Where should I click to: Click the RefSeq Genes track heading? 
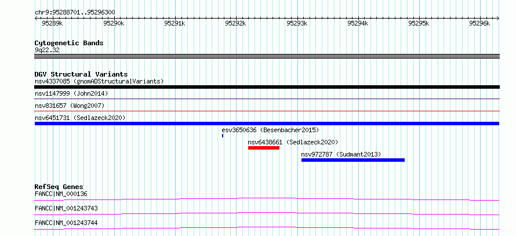point(59,187)
